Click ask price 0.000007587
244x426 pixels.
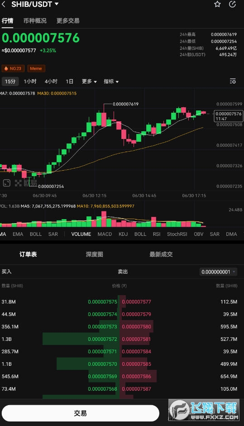coord(136,389)
